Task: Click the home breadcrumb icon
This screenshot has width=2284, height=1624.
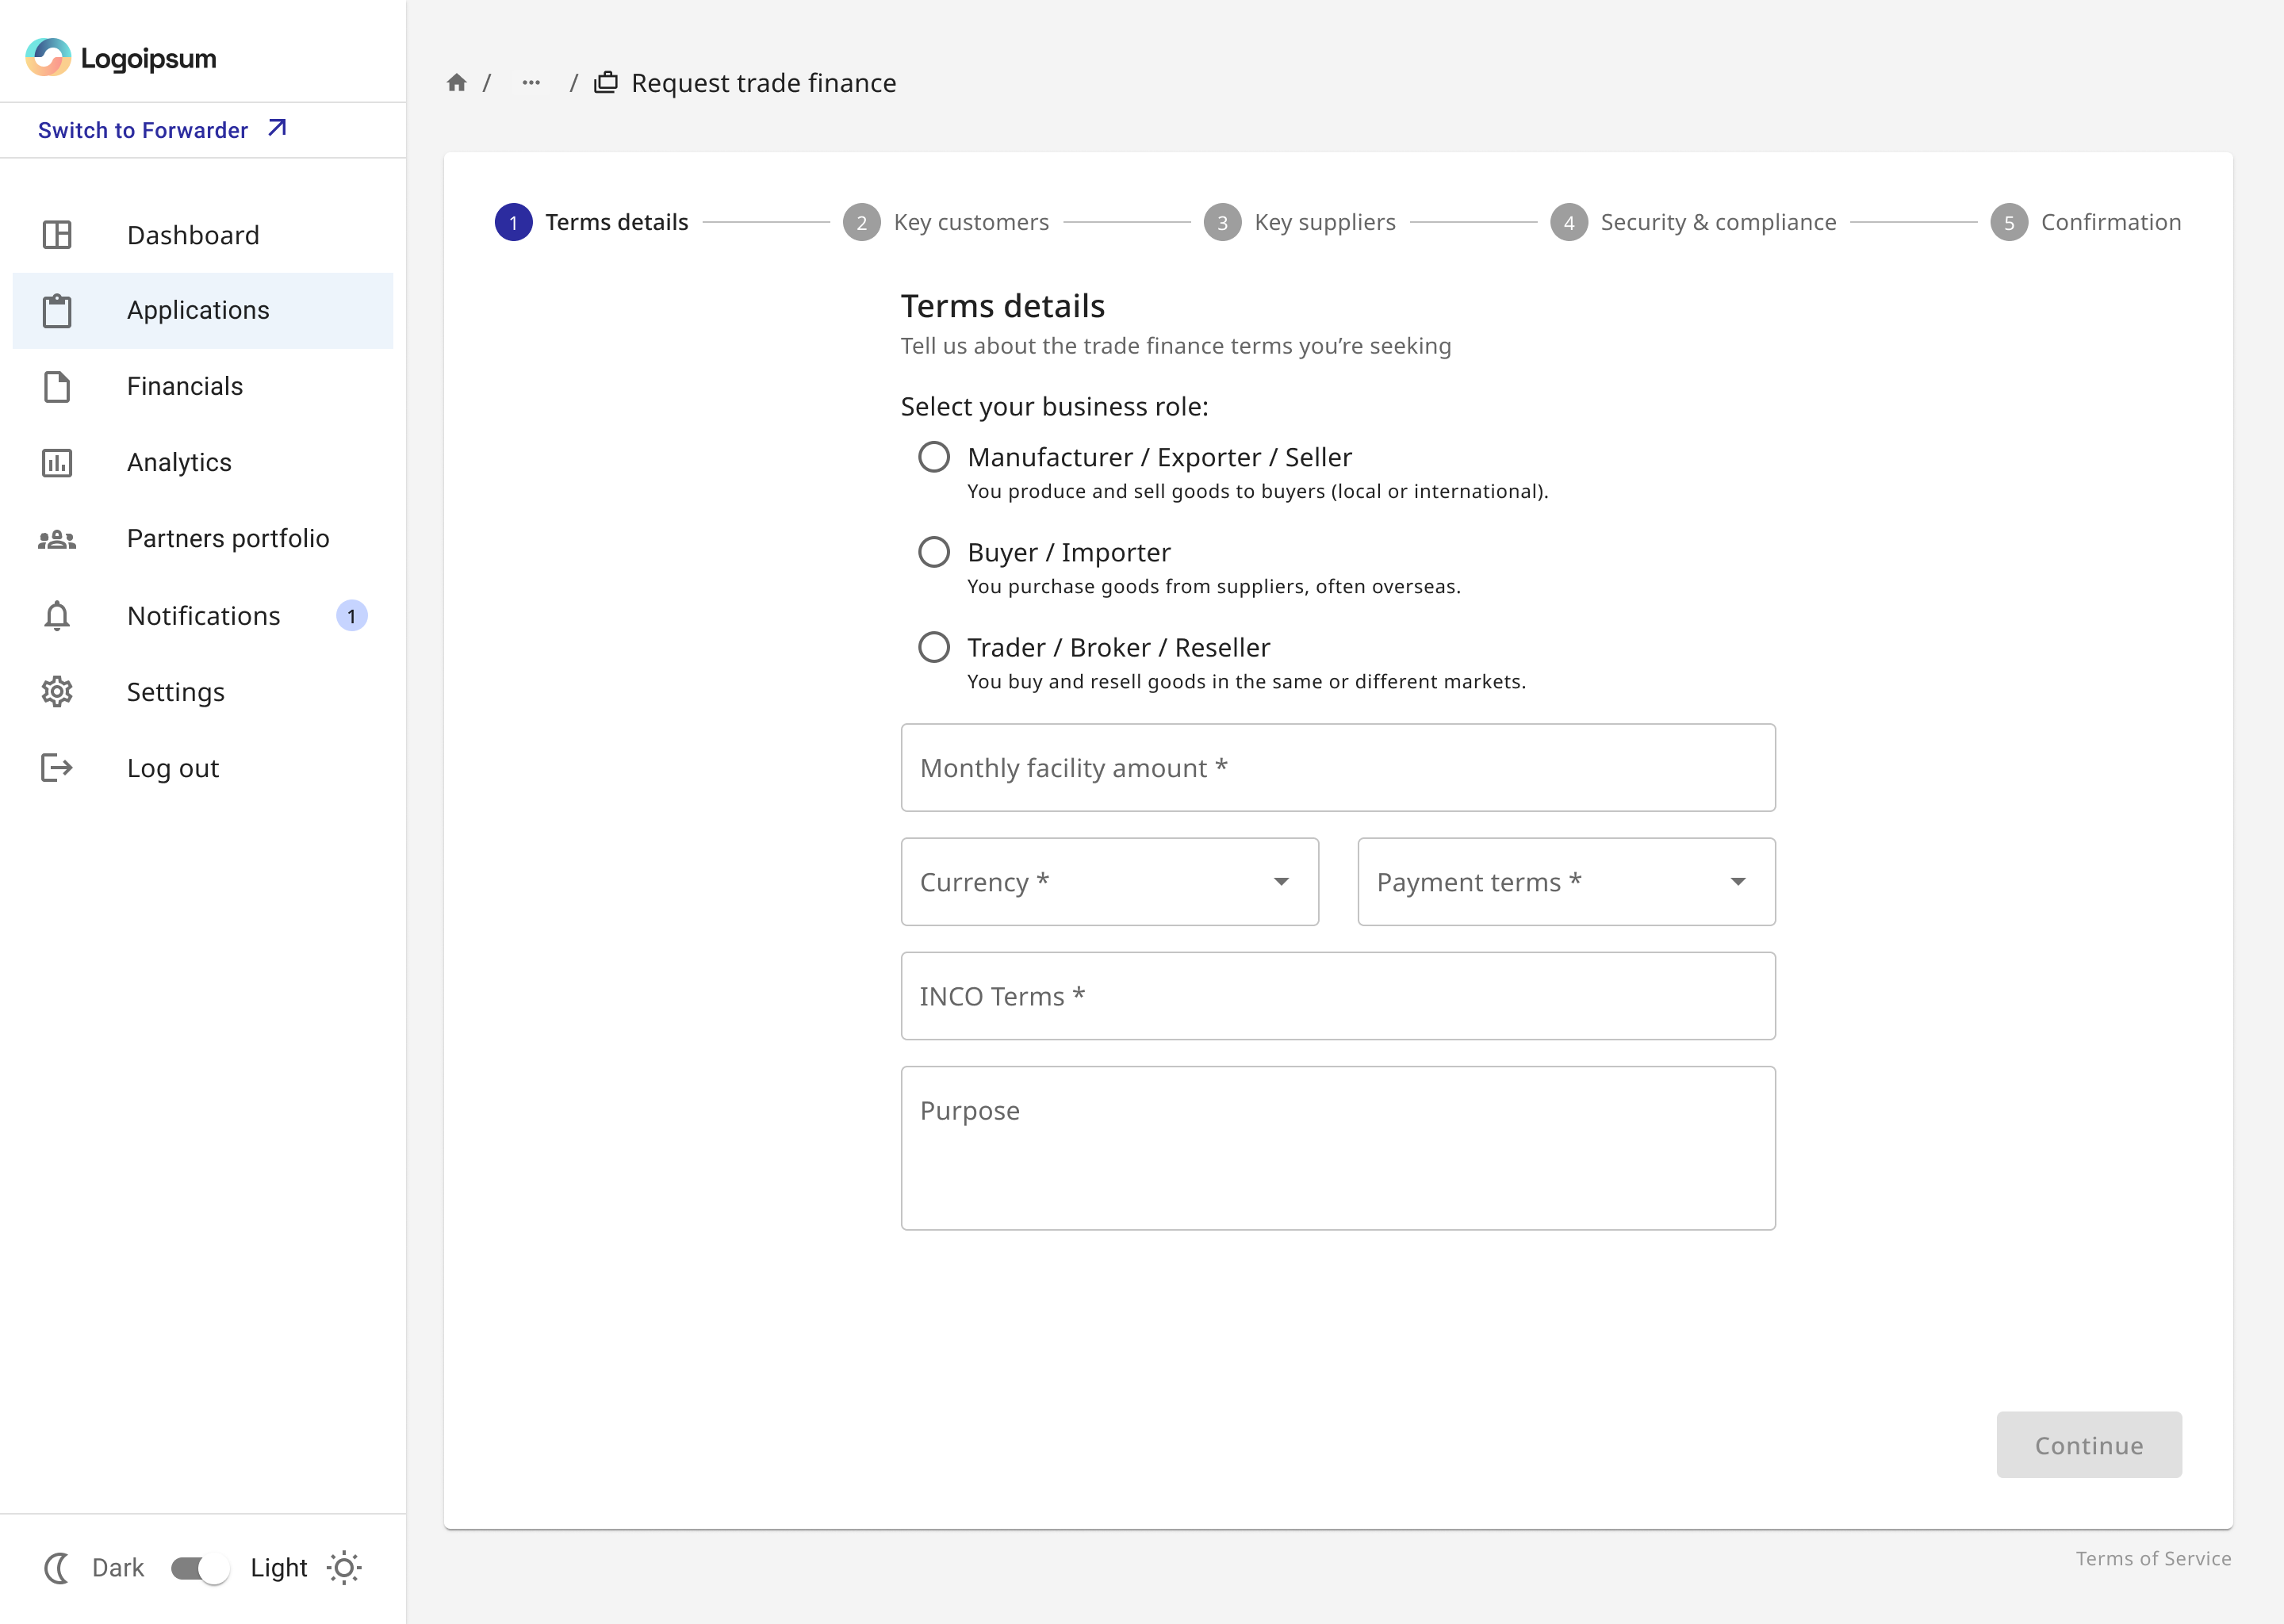Action: coord(457,83)
